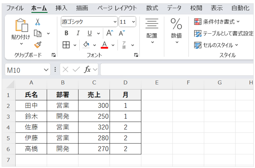Toggle Underline formatting

click(x=89, y=33)
